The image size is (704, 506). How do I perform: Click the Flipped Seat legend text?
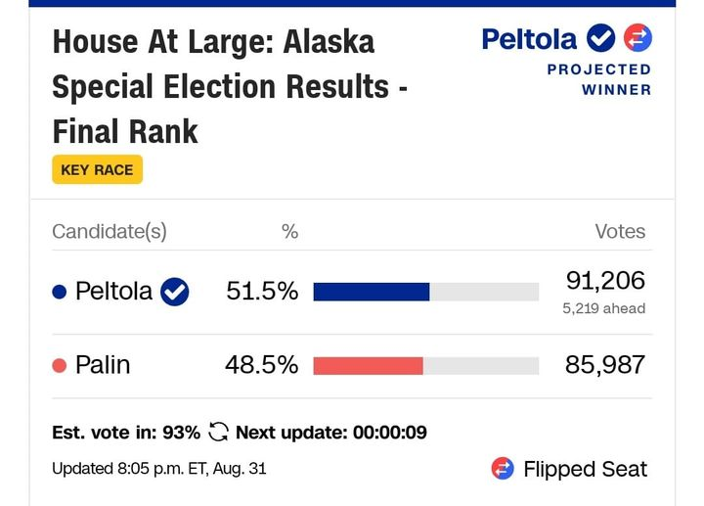[585, 469]
